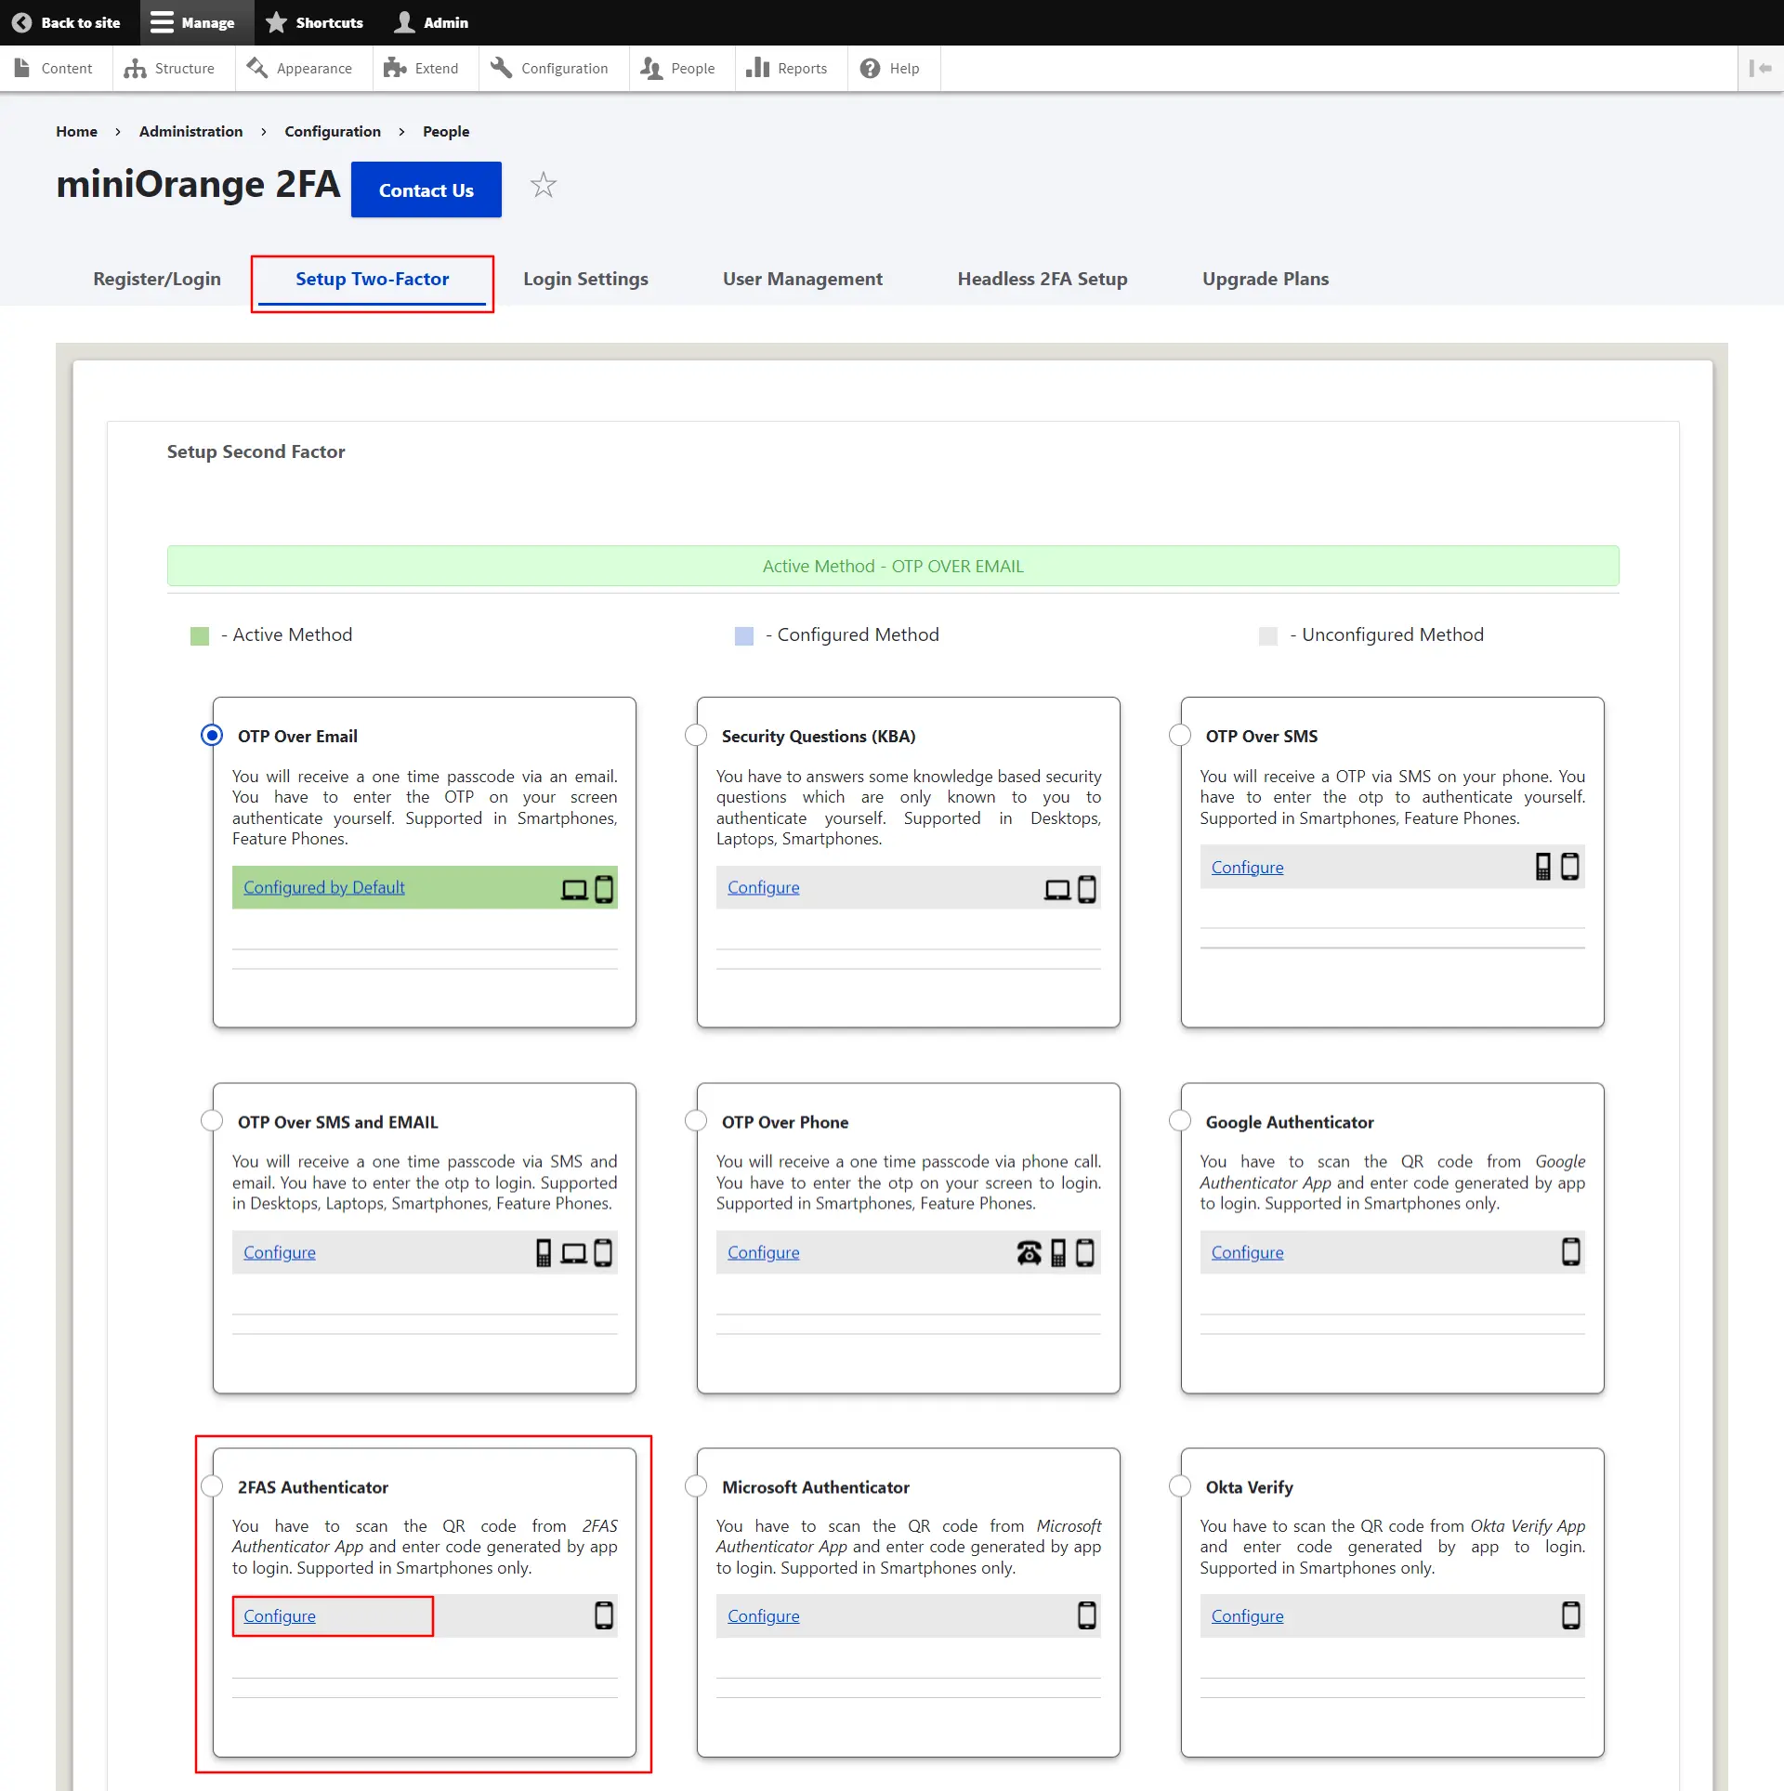Image resolution: width=1784 pixels, height=1791 pixels.
Task: Click the Help question mark icon
Action: [870, 68]
